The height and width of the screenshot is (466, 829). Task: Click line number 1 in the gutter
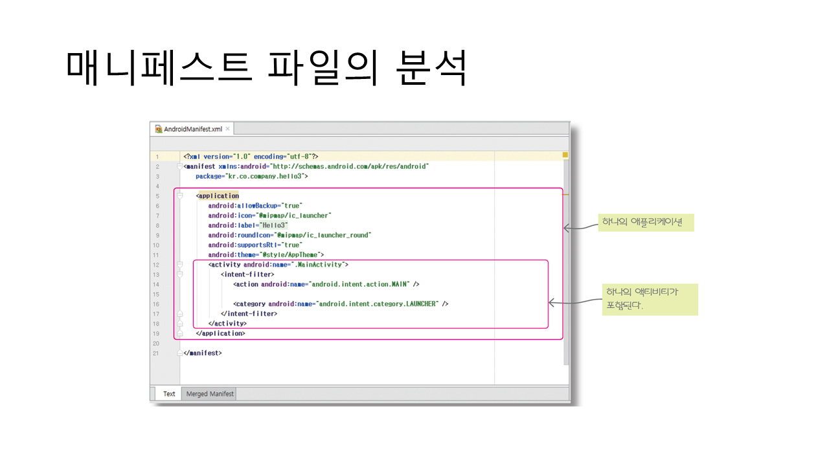click(x=156, y=157)
